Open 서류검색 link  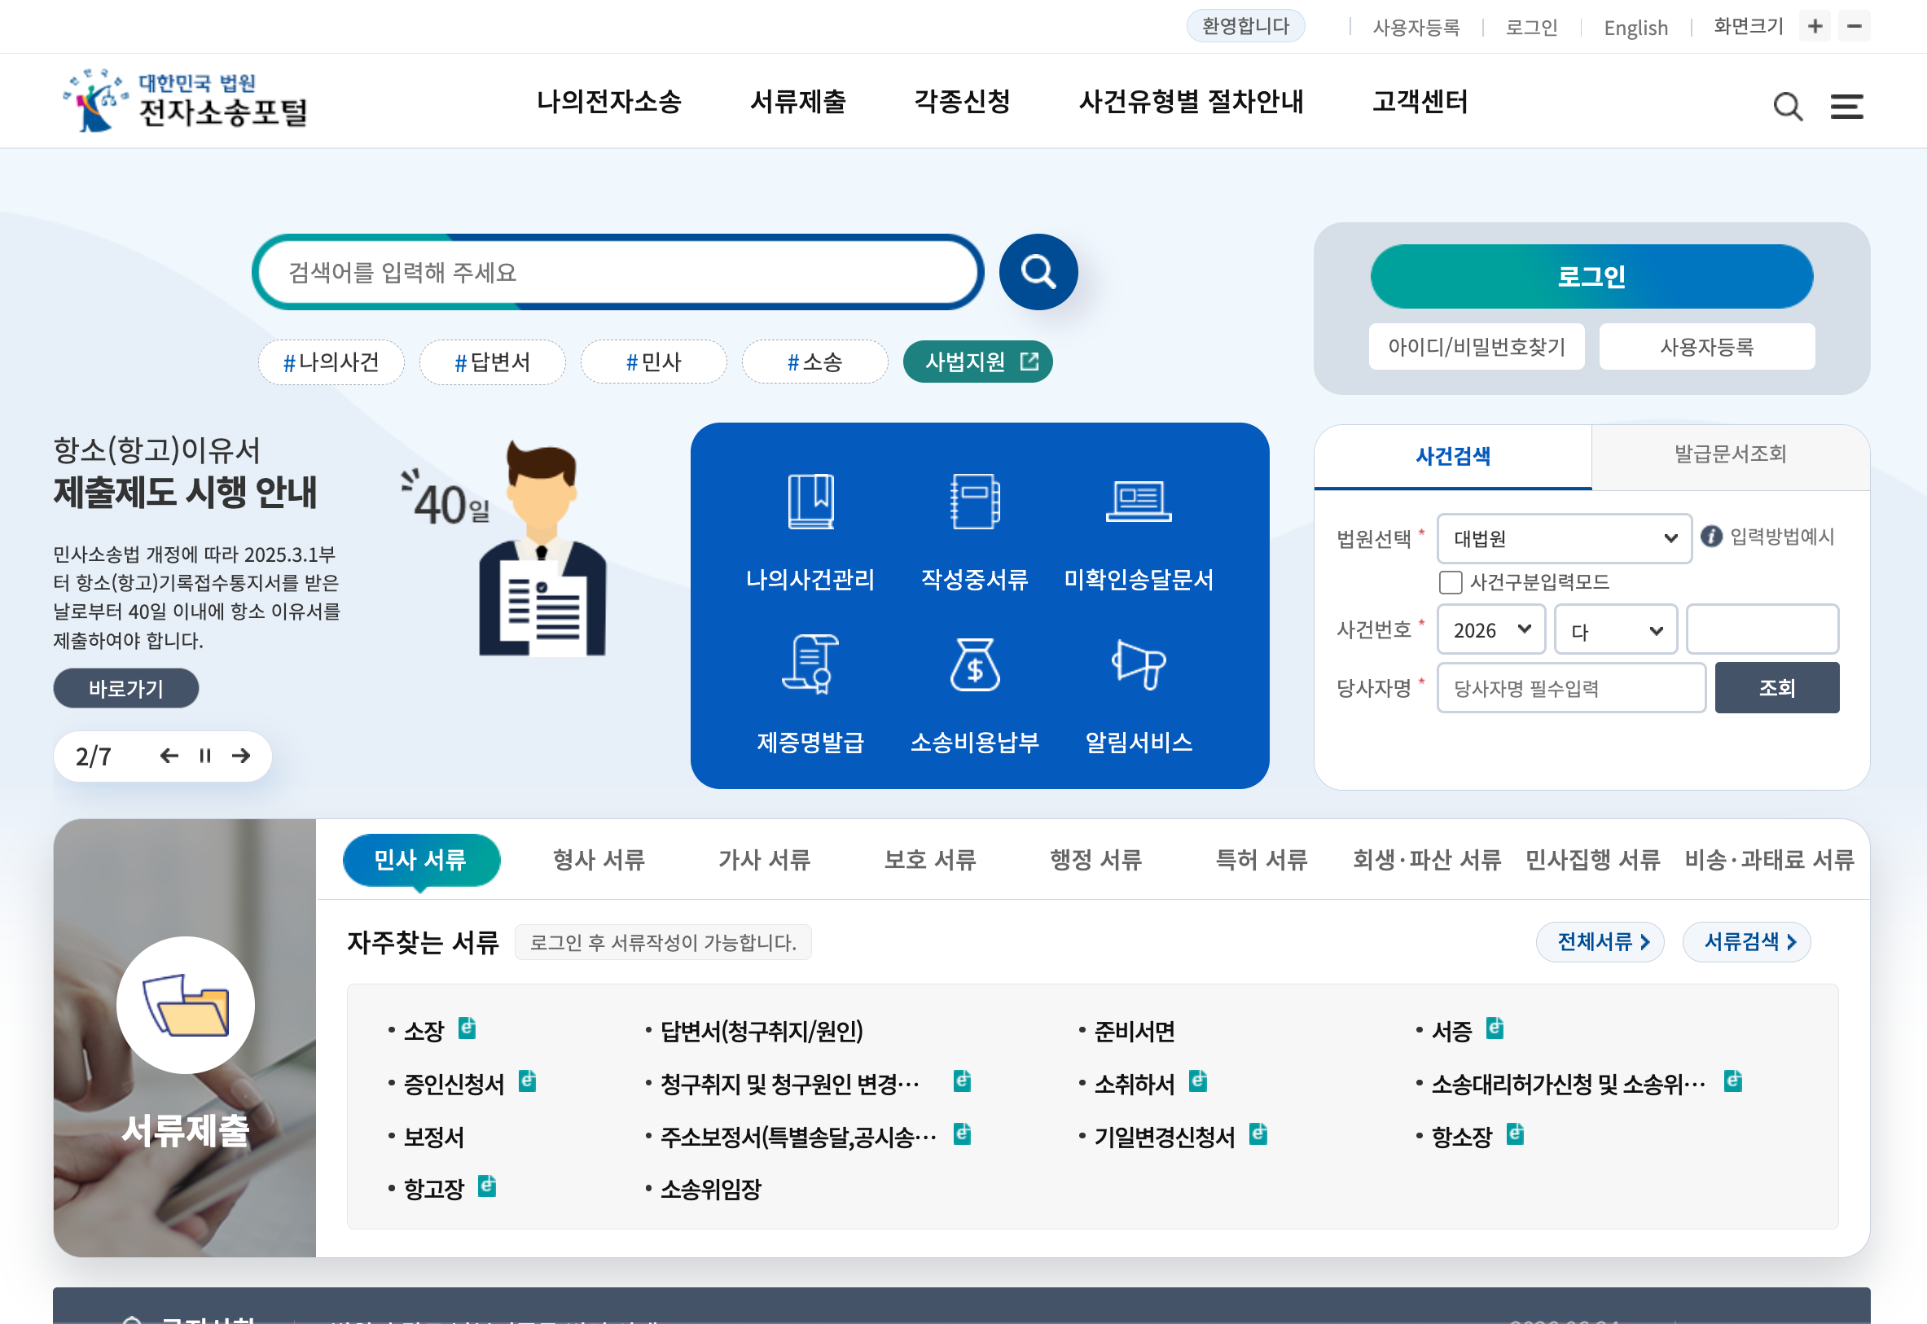(x=1746, y=941)
